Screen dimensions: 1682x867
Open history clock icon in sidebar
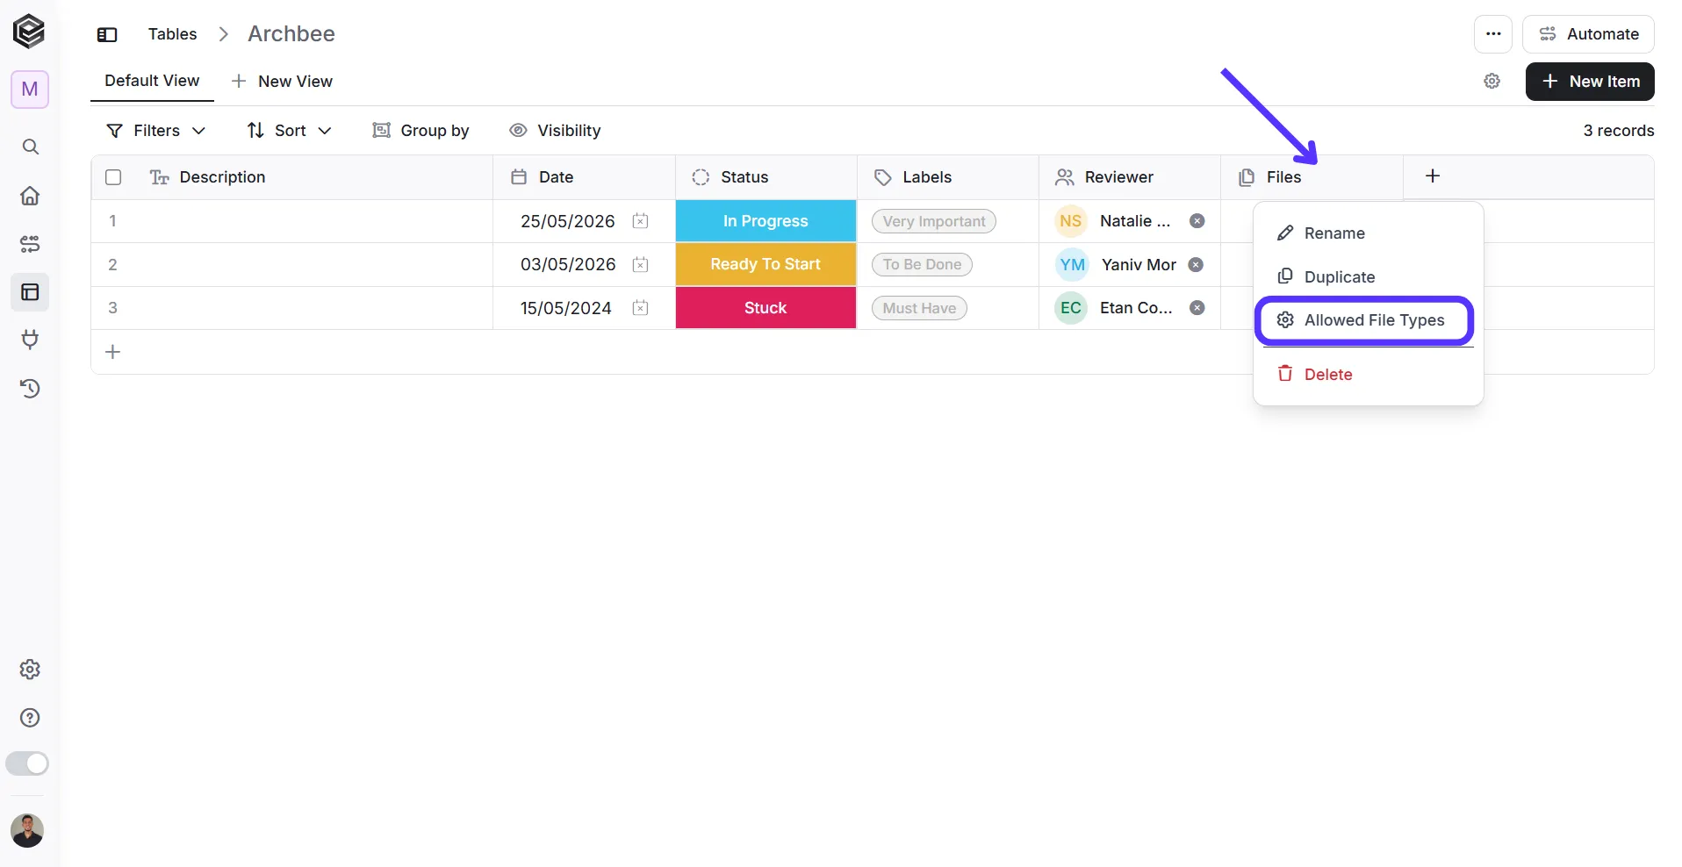(x=30, y=389)
